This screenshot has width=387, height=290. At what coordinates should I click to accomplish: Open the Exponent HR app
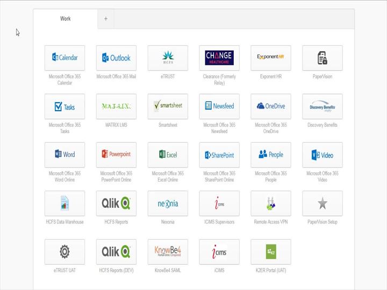tap(271, 57)
